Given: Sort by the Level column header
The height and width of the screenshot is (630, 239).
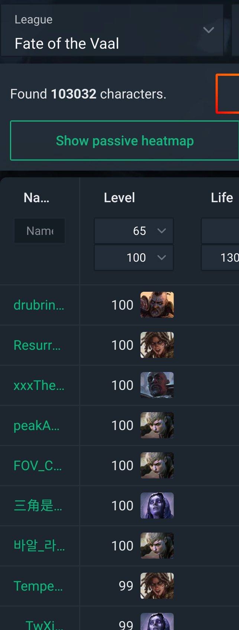Looking at the screenshot, I should 119,198.
